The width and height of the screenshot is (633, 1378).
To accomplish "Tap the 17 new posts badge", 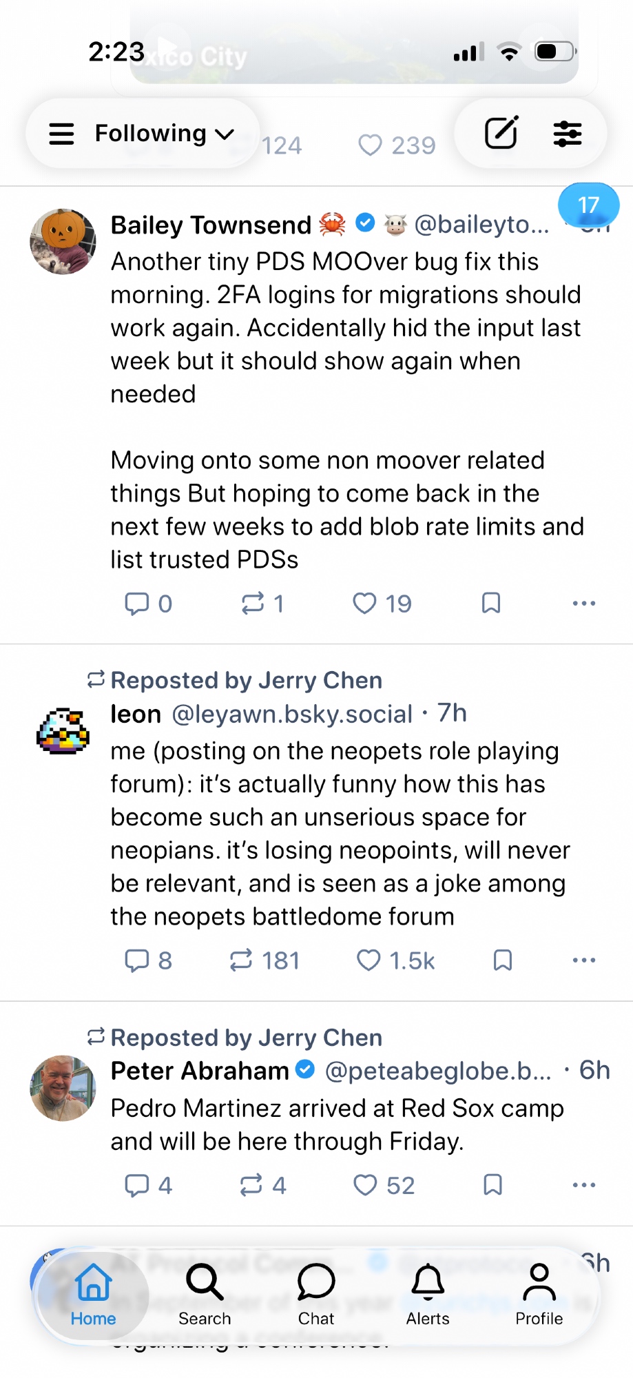I will [x=588, y=205].
